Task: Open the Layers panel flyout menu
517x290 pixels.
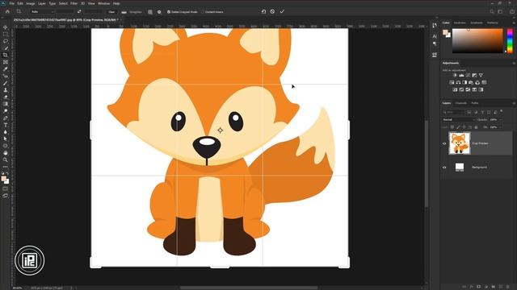Action: point(514,103)
